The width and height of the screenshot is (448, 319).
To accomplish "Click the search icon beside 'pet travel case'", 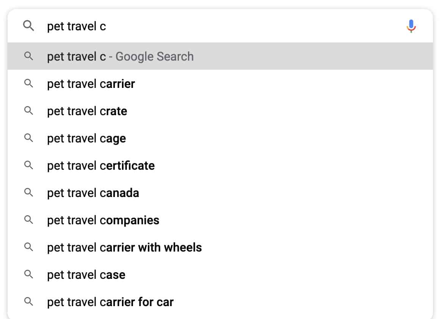I will pos(28,275).
